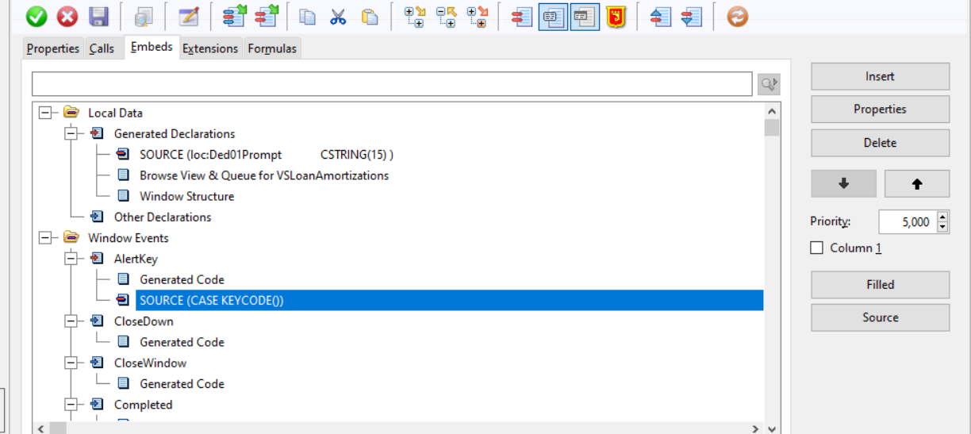Collapse the Local Data folder node

coord(45,113)
